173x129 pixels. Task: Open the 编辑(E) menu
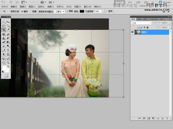[x=14, y=7]
